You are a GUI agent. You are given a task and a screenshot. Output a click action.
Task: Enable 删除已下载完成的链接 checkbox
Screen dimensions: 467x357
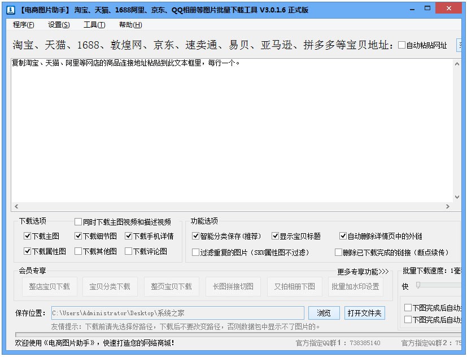(x=338, y=252)
